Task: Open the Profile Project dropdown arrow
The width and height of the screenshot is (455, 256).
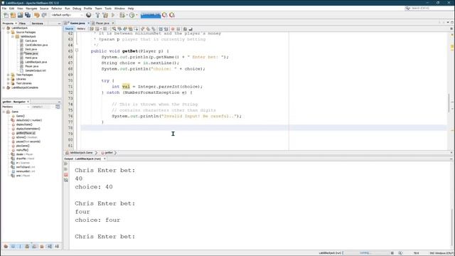Action: click(136, 15)
